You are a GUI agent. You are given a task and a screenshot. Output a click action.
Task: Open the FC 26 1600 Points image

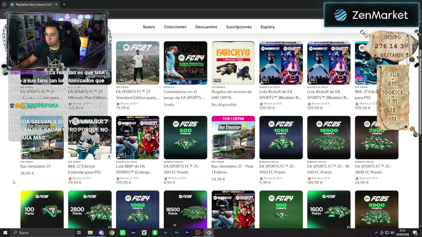[329, 209]
